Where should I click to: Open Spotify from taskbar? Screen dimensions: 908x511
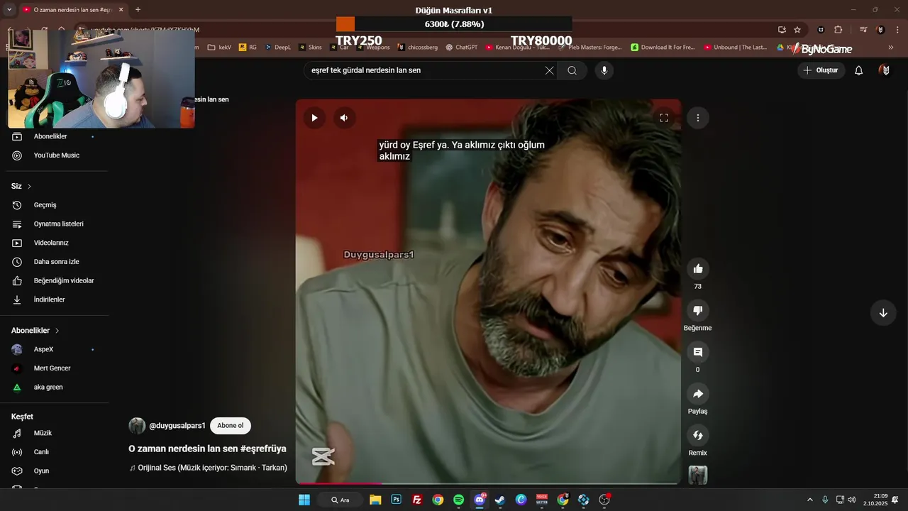[x=458, y=500]
